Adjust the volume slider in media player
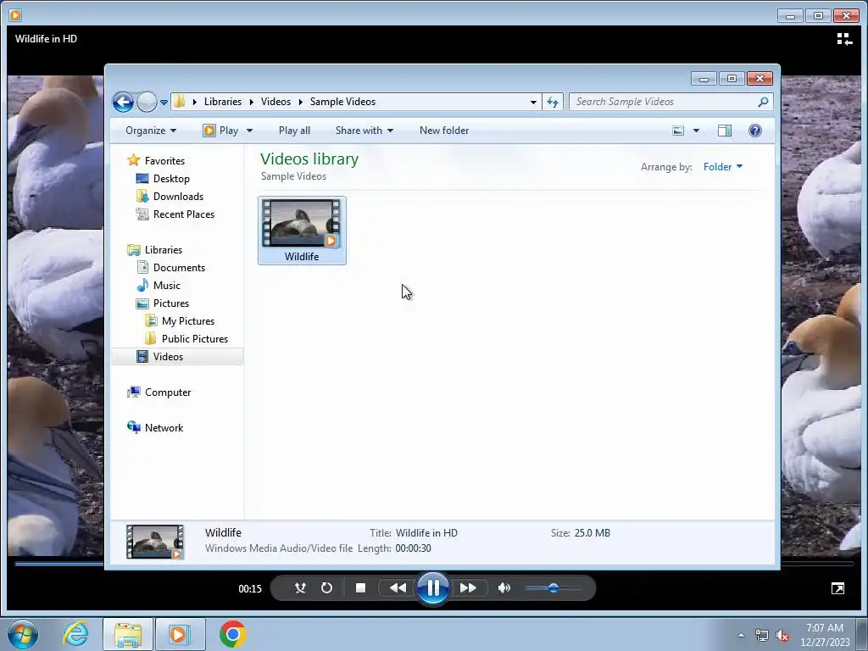 pos(553,588)
